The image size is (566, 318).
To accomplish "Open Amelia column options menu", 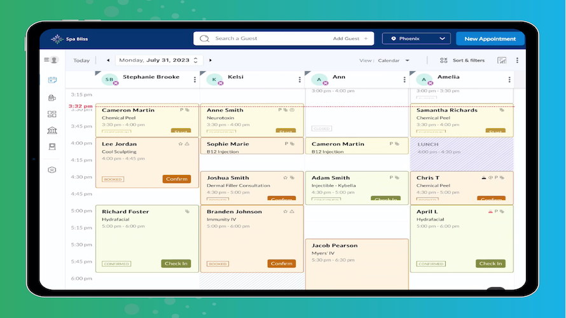I will click(509, 79).
